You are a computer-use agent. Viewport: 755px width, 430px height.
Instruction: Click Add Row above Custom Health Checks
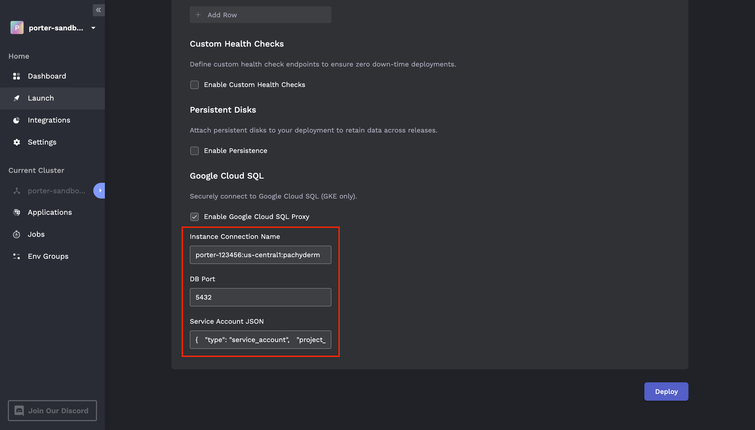click(x=260, y=15)
